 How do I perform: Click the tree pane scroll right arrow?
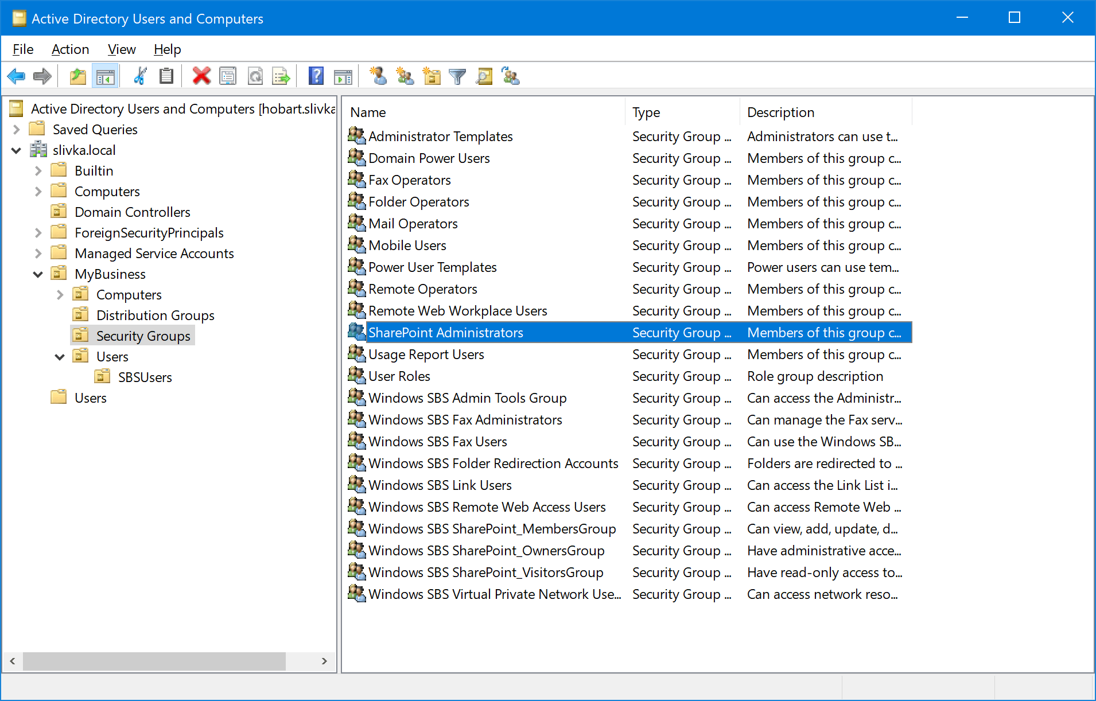tap(324, 661)
